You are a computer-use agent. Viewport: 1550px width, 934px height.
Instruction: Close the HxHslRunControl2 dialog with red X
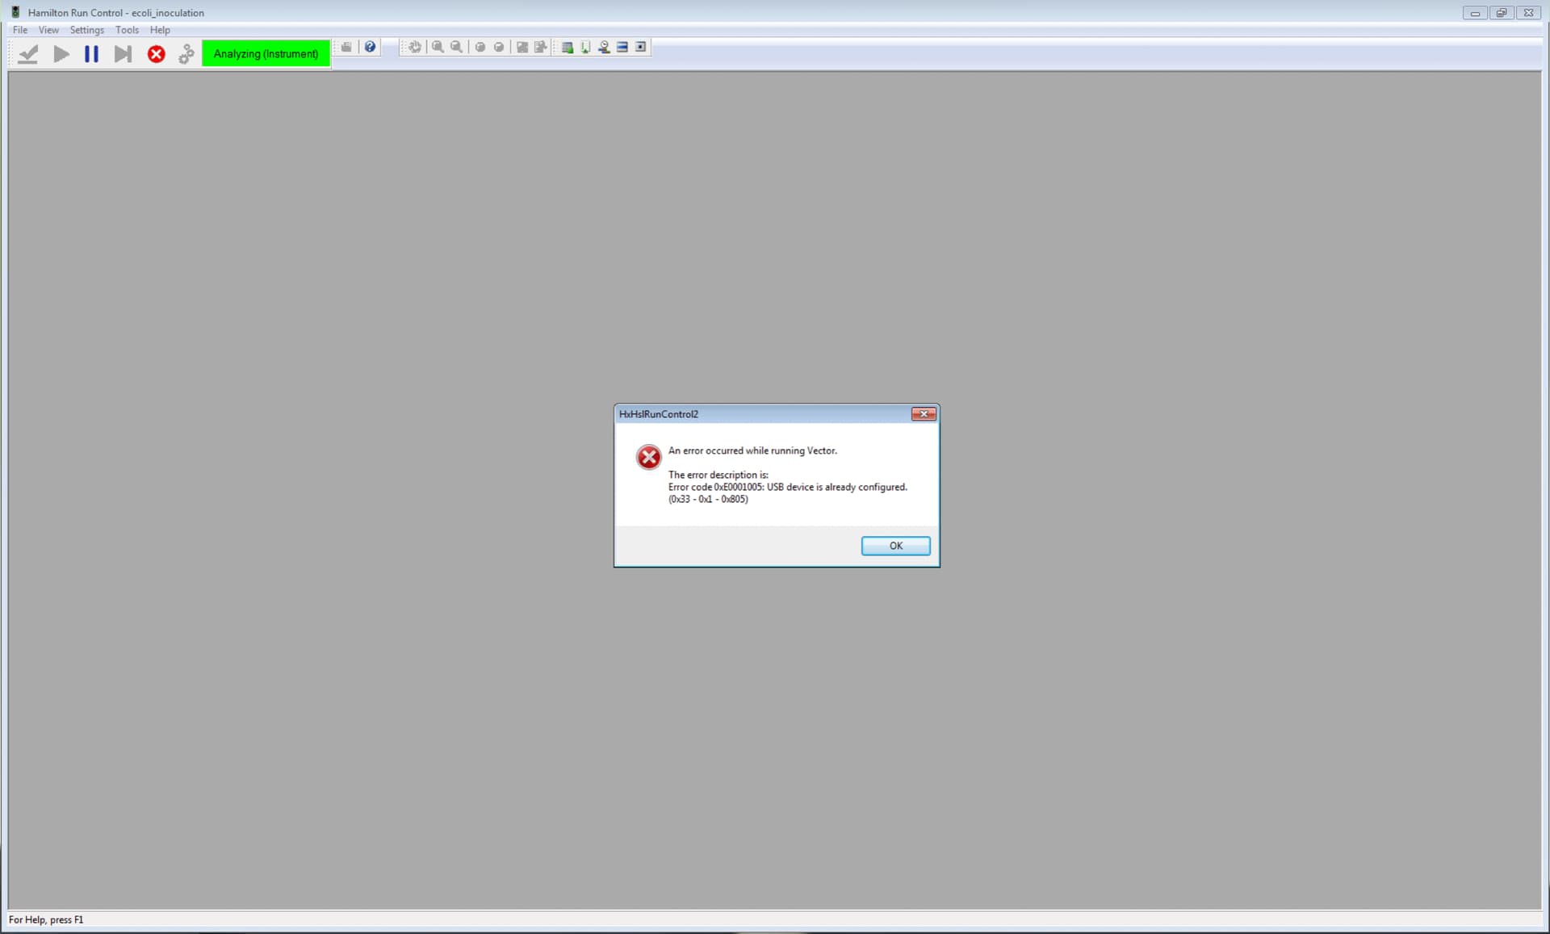[x=924, y=414]
